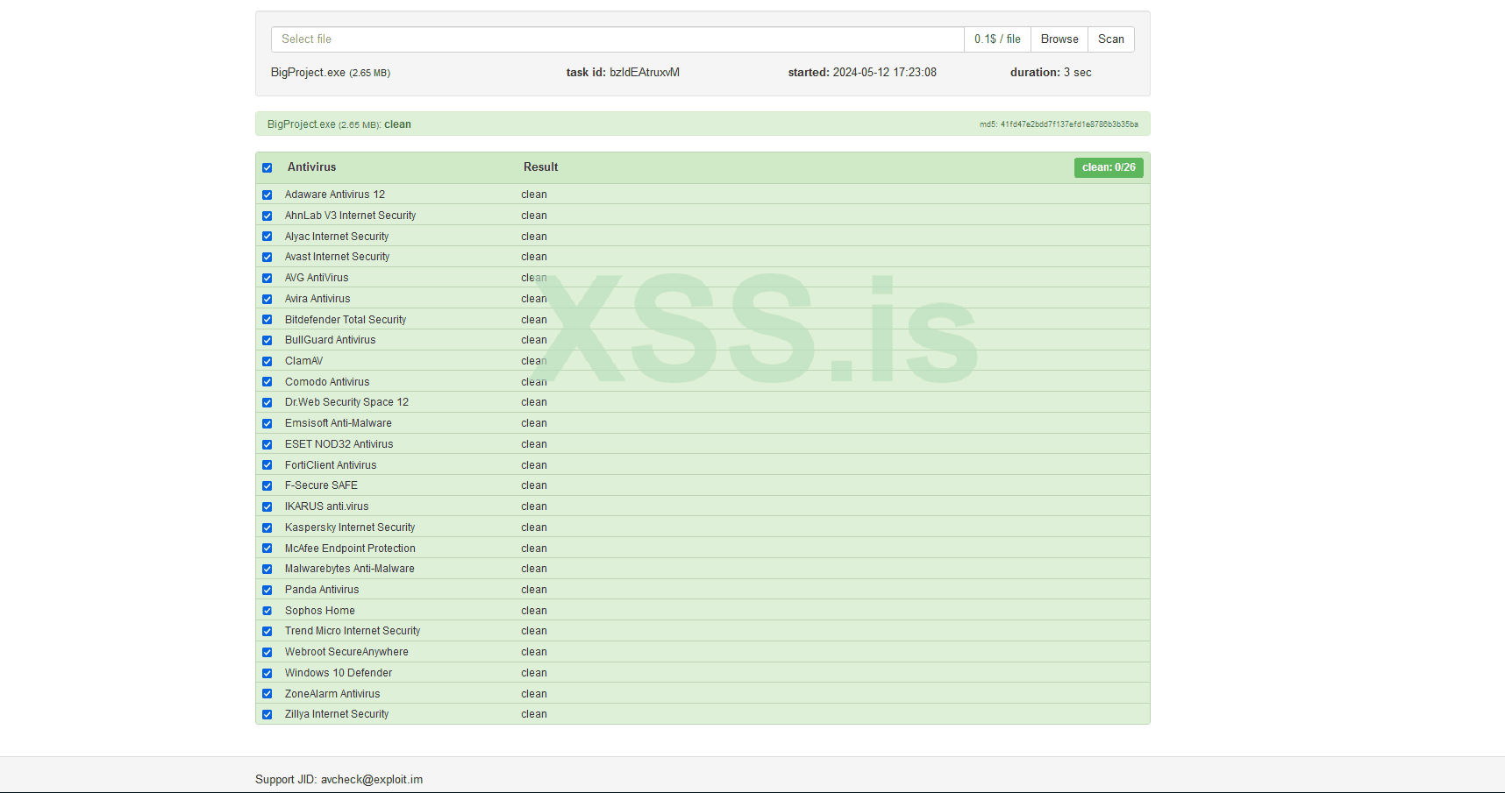1505x793 pixels.
Task: Click the started date 2024-05-12 17:23:08
Action: [x=862, y=73]
